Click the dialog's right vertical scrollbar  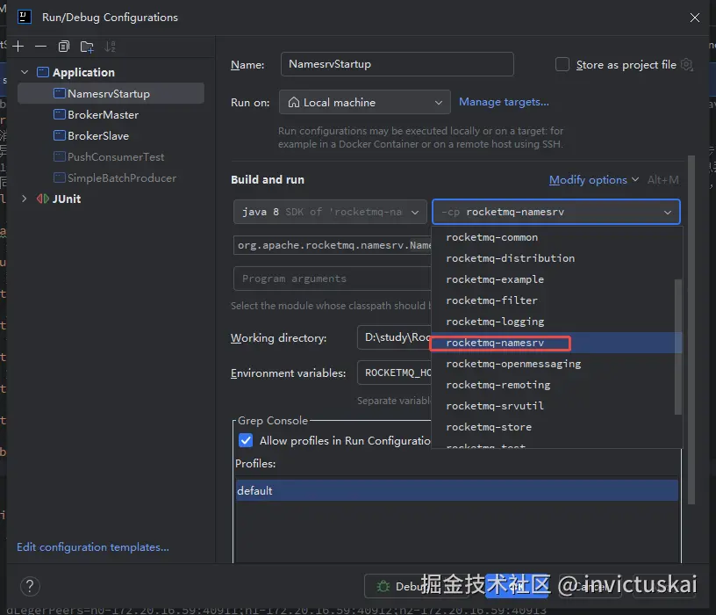pos(691,329)
